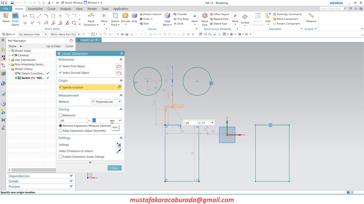This screenshot has width=364, height=204.
Task: Open the Analysis ribbon tab
Action: [x=66, y=9]
